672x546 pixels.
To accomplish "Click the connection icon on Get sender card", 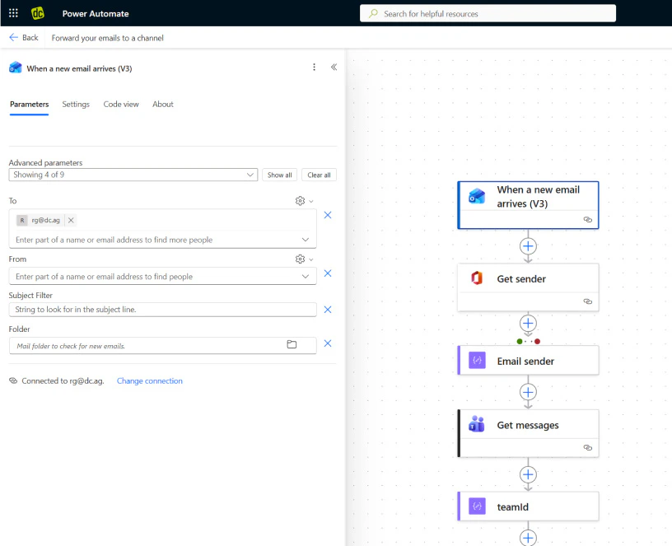I will (587, 301).
